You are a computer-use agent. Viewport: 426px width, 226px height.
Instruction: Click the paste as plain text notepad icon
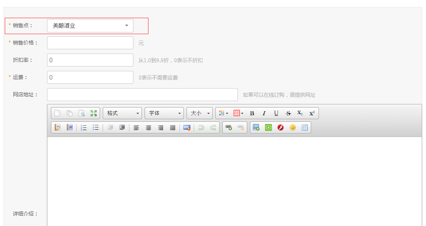click(57, 127)
